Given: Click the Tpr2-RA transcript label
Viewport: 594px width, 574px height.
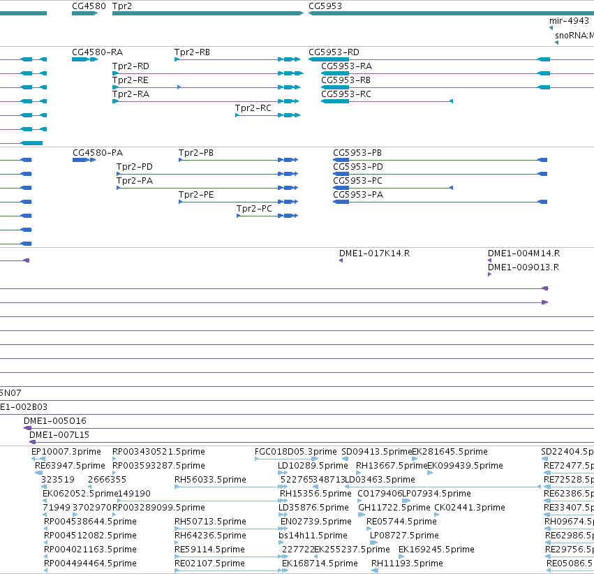Looking at the screenshot, I should point(131,94).
